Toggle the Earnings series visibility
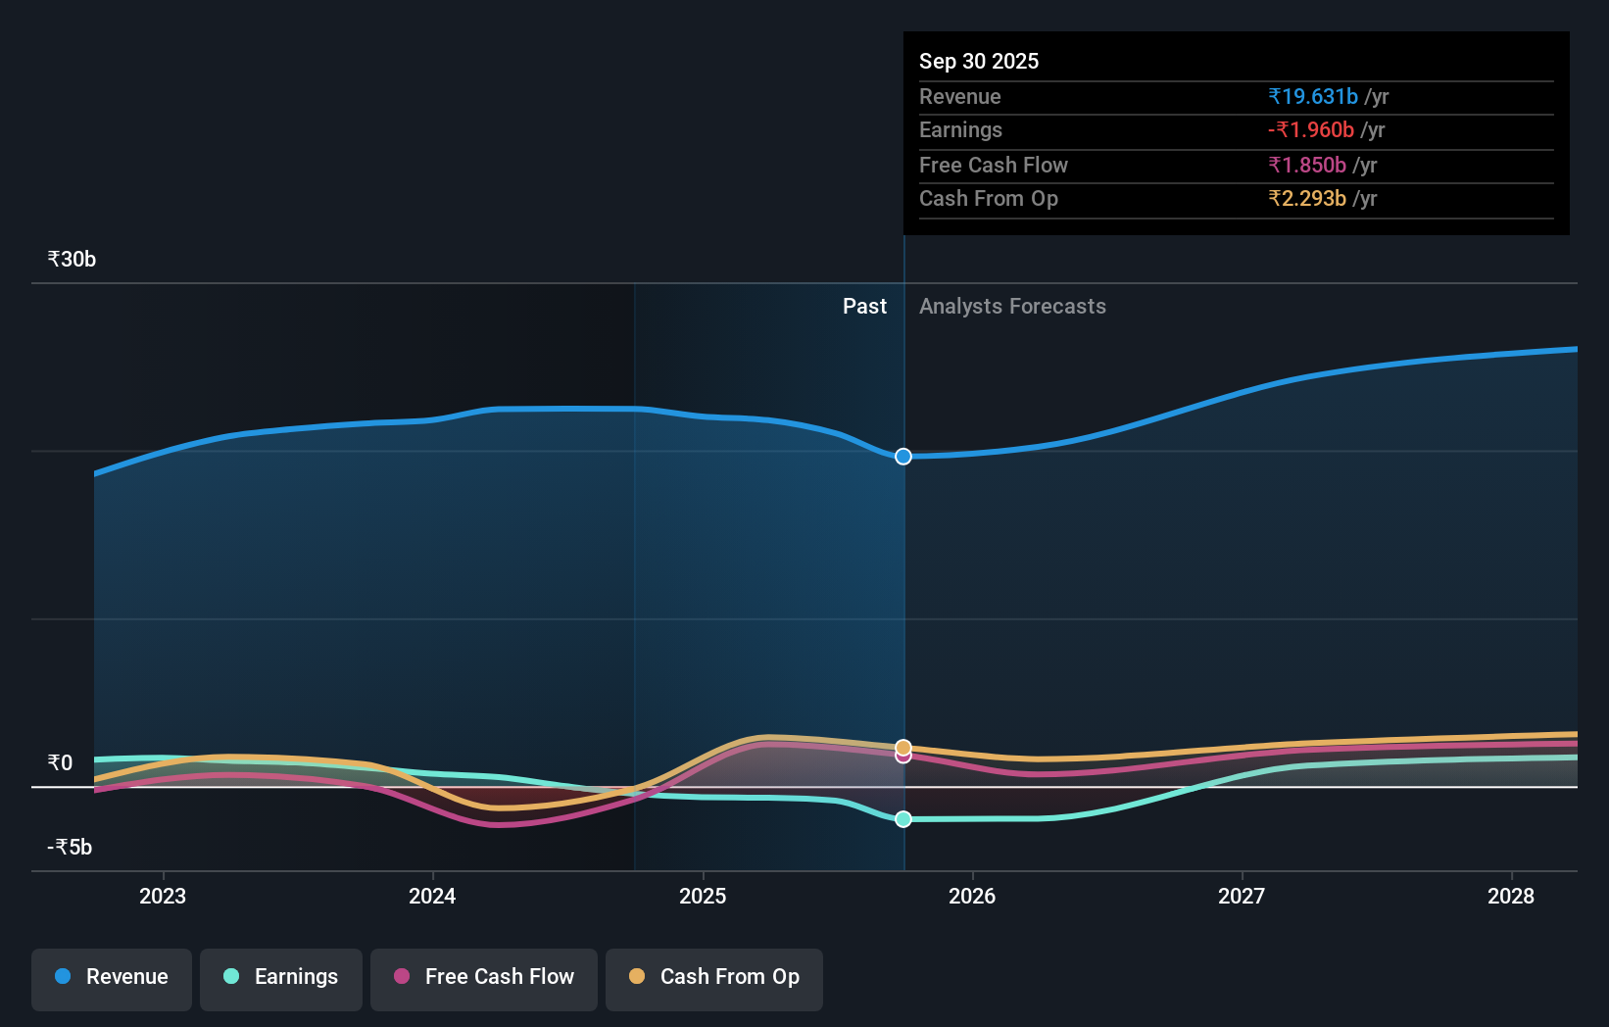 coord(281,979)
